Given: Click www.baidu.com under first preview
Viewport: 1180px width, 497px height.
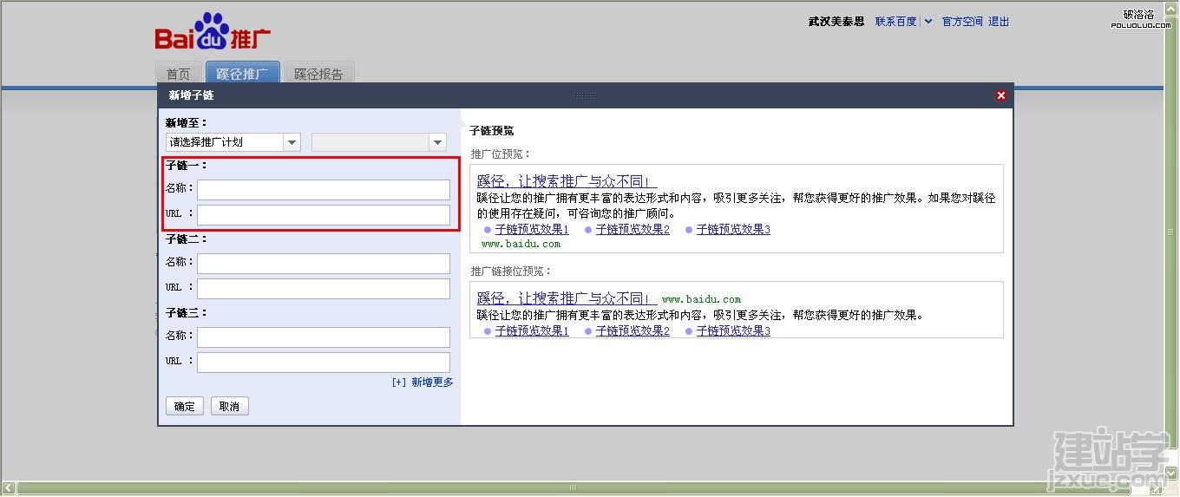Looking at the screenshot, I should (521, 244).
